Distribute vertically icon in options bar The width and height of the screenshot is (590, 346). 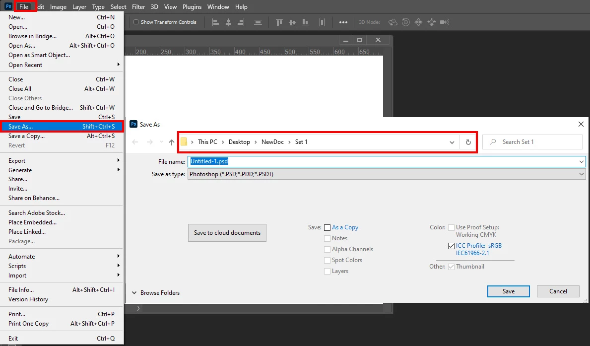click(x=258, y=22)
